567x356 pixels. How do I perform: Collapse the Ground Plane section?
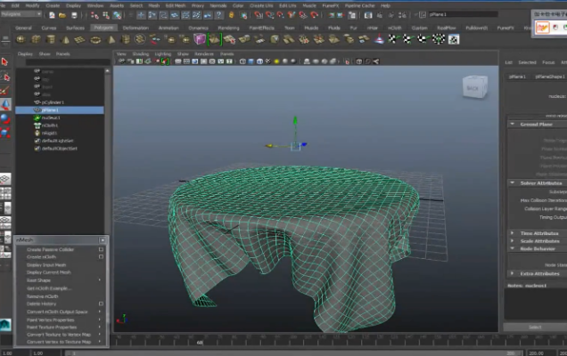tap(513, 124)
